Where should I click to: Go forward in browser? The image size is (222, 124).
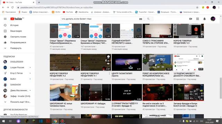tap(8, 8)
